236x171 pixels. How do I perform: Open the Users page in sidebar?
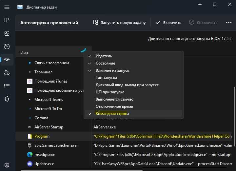pyautogui.click(x=7, y=73)
